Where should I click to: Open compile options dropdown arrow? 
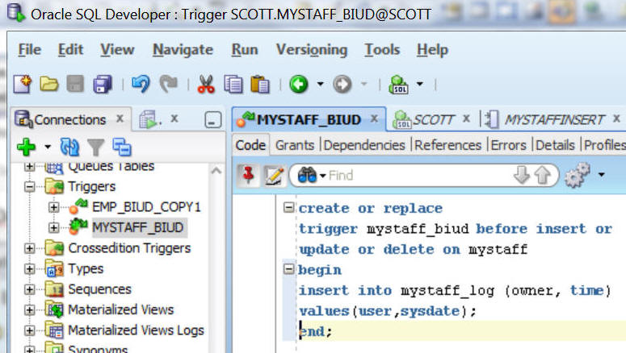[601, 175]
